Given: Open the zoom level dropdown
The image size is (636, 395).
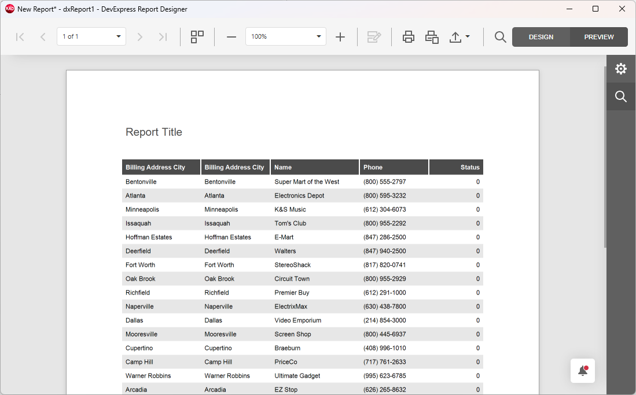Looking at the screenshot, I should coord(285,36).
